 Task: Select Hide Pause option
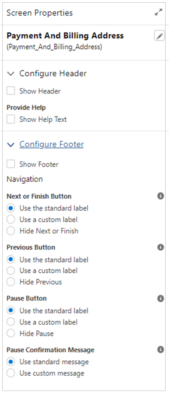point(11,333)
